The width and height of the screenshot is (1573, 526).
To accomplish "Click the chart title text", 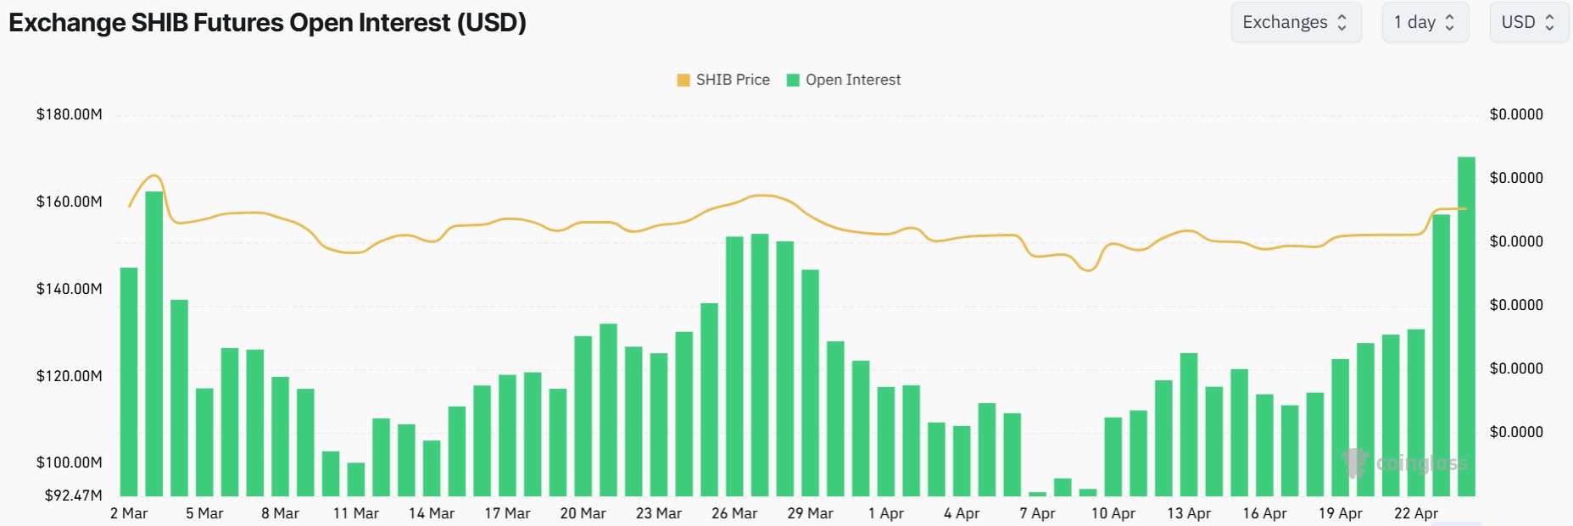I will tap(267, 23).
